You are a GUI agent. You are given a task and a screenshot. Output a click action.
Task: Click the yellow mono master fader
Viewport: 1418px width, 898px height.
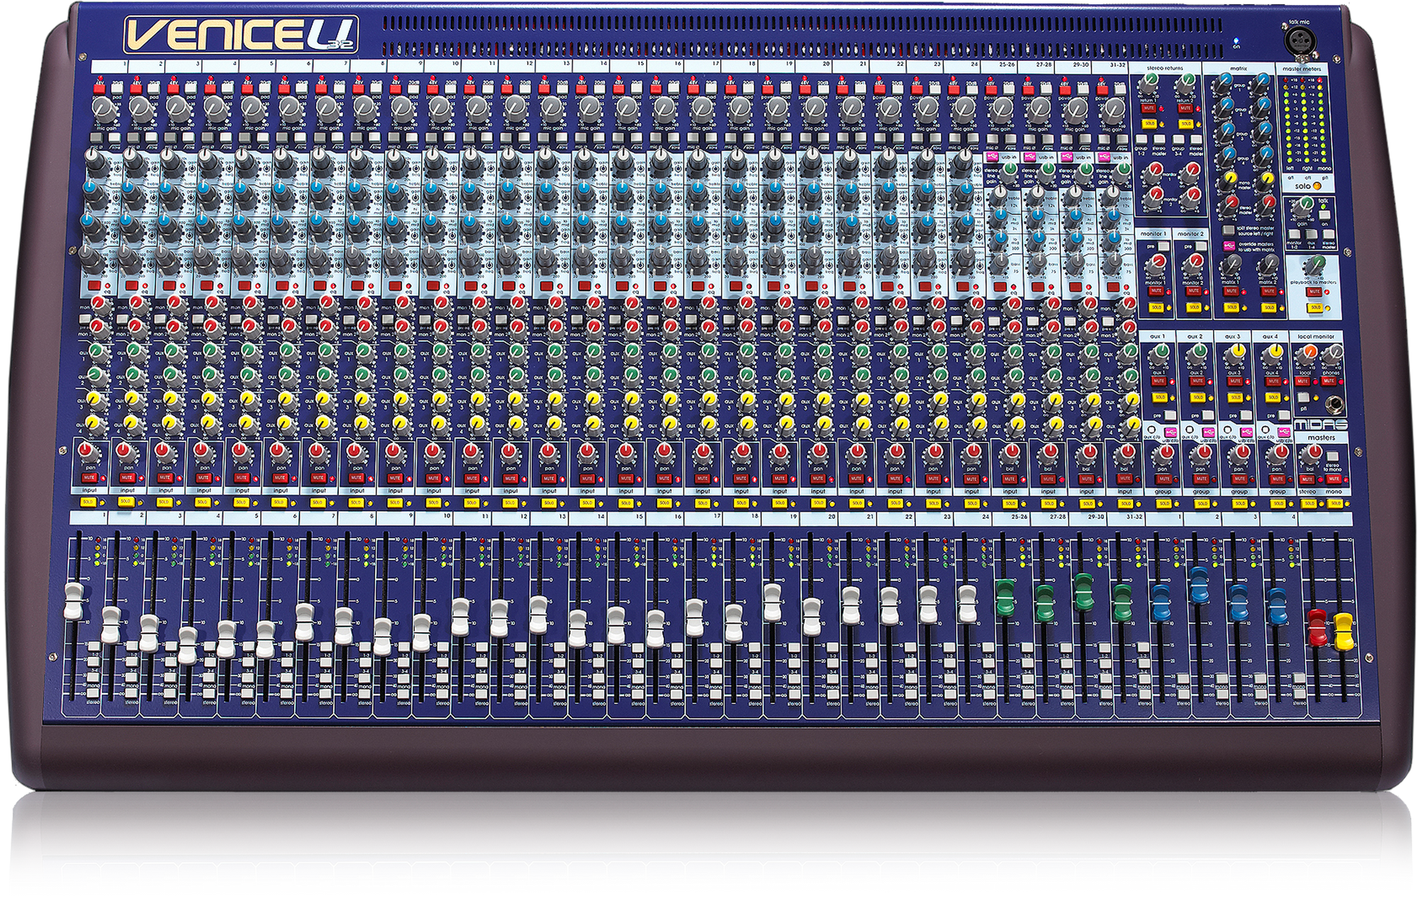pyautogui.click(x=1343, y=632)
